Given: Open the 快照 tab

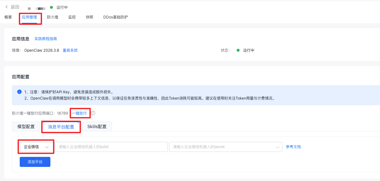Looking at the screenshot, I should point(90,17).
